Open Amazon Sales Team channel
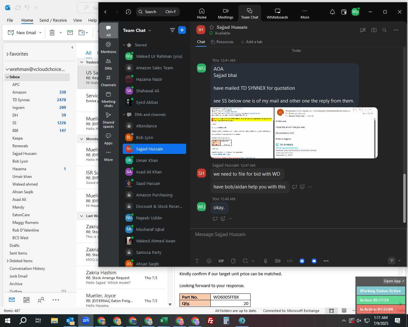Viewport: 408px width, 327px height. click(x=154, y=68)
